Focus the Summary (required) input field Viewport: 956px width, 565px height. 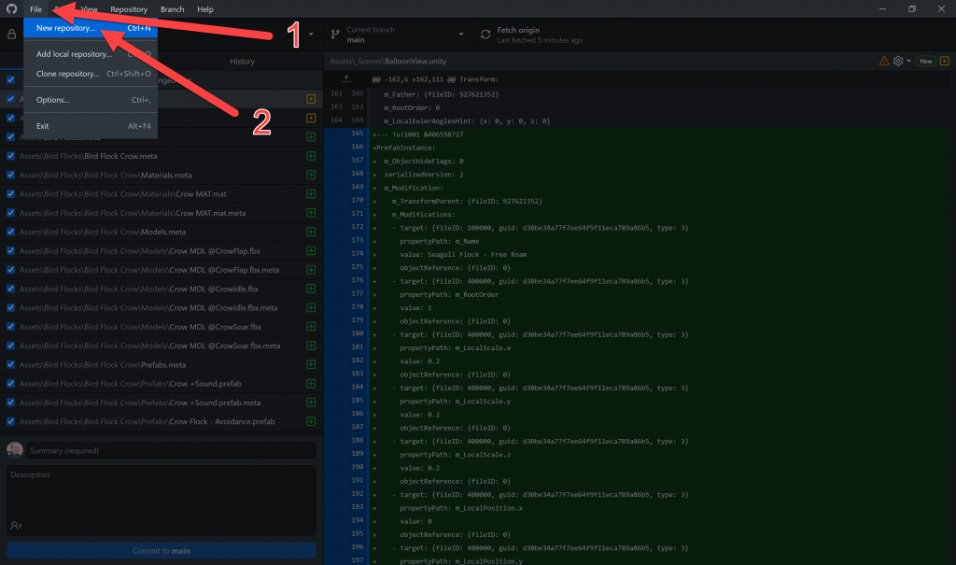[172, 450]
